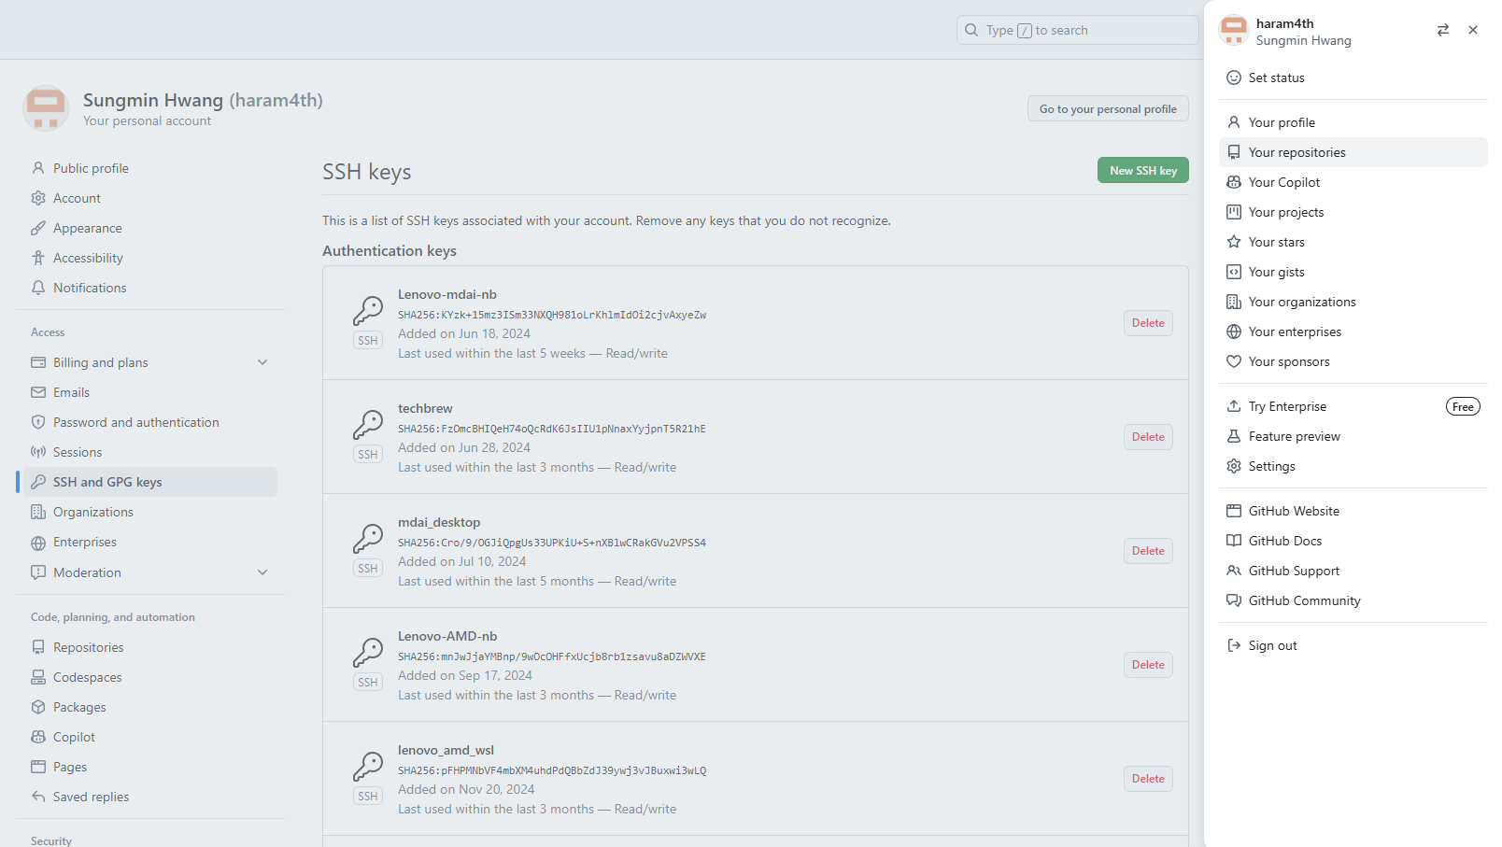This screenshot has height=847, width=1502.
Task: Click the Saved replies arrow icon
Action: point(38,797)
